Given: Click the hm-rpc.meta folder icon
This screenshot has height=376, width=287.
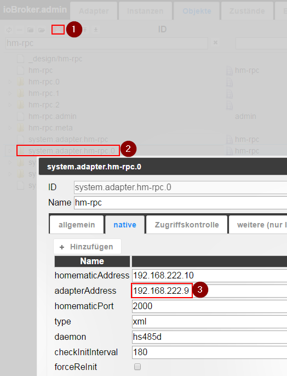Looking at the screenshot, I should tap(21, 128).
